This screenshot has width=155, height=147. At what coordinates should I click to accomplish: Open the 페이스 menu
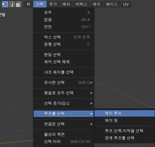tap(112, 4)
